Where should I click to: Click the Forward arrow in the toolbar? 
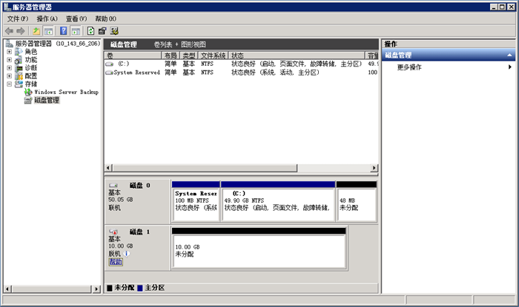pos(21,31)
